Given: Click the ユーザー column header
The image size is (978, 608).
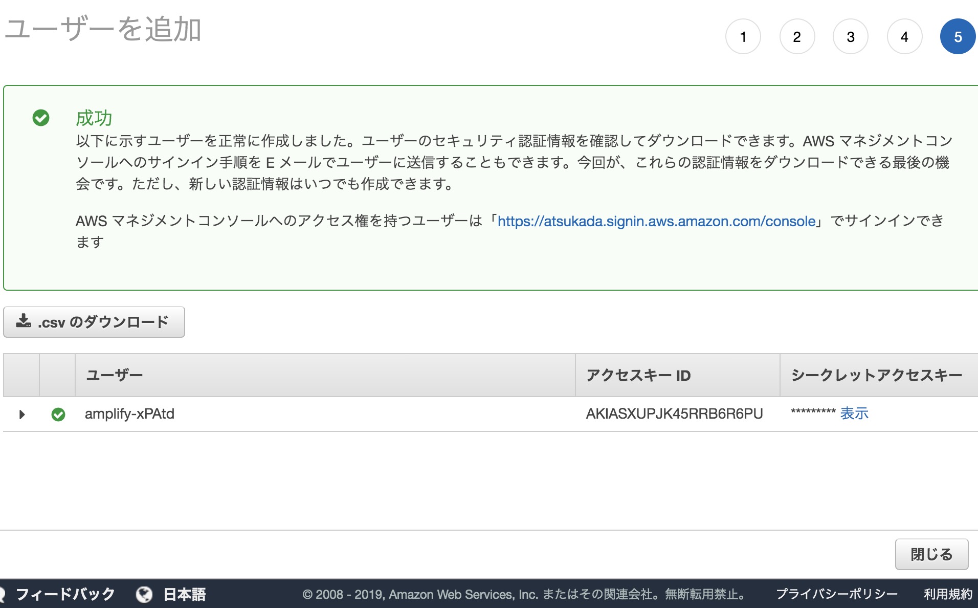Looking at the screenshot, I should (325, 375).
